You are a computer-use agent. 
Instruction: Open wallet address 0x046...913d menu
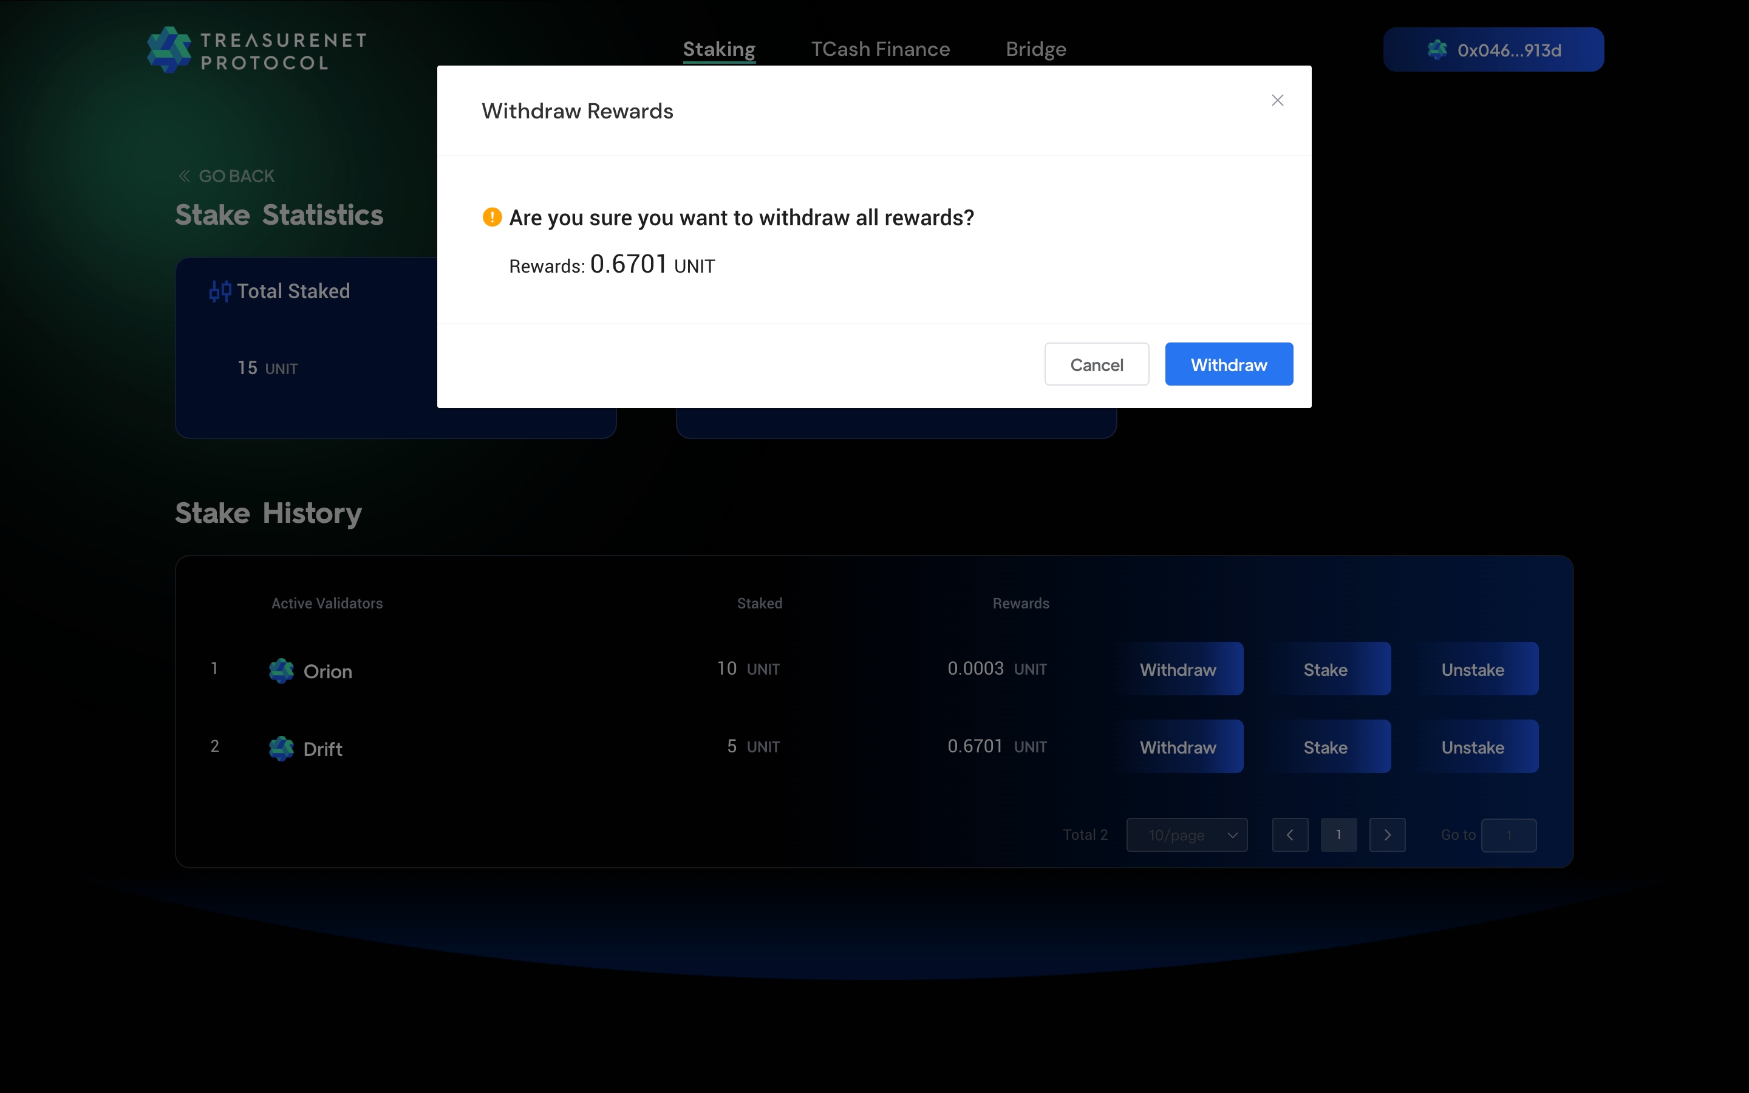click(1493, 50)
